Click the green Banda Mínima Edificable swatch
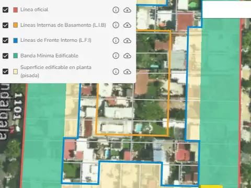Viewport: 251px width, 188px height. [x=16, y=56]
